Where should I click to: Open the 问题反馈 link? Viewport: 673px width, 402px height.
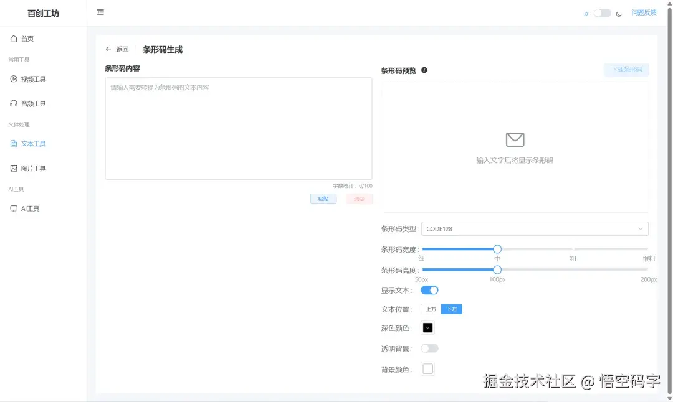[645, 12]
